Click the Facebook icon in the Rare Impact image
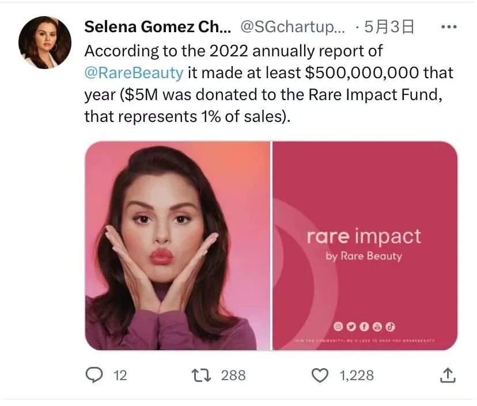477x406 pixels. pos(364,326)
